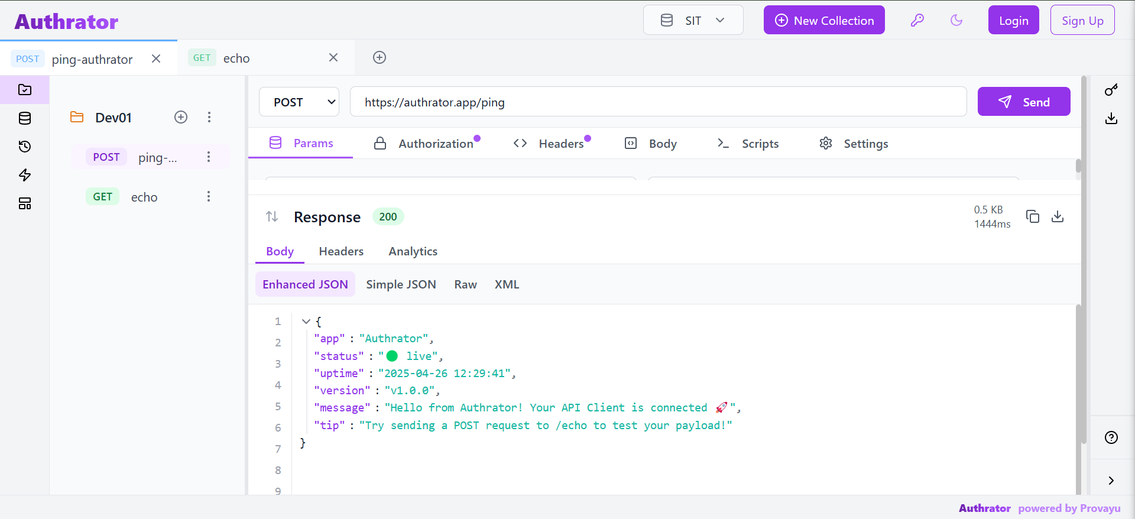The width and height of the screenshot is (1135, 519).
Task: Close the ping-authrator tab
Action: pyautogui.click(x=156, y=59)
